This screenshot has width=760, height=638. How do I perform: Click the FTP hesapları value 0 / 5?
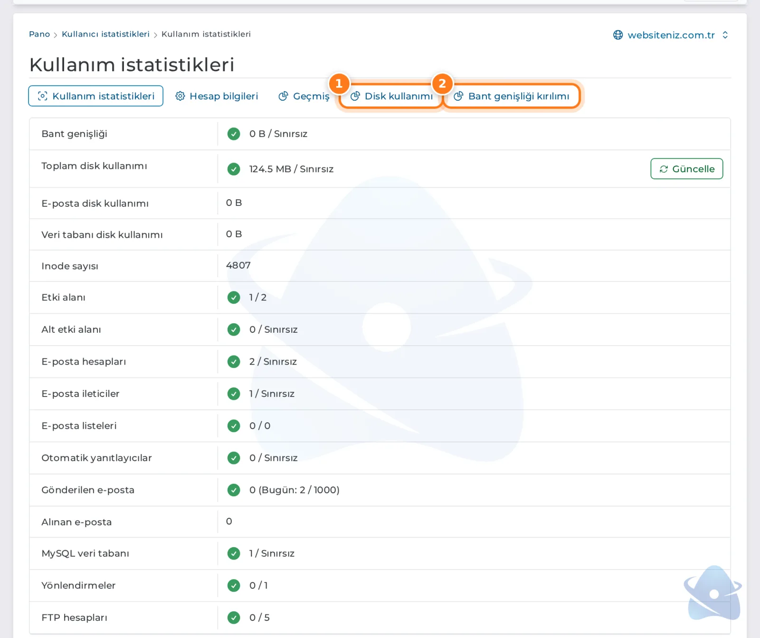pos(259,618)
